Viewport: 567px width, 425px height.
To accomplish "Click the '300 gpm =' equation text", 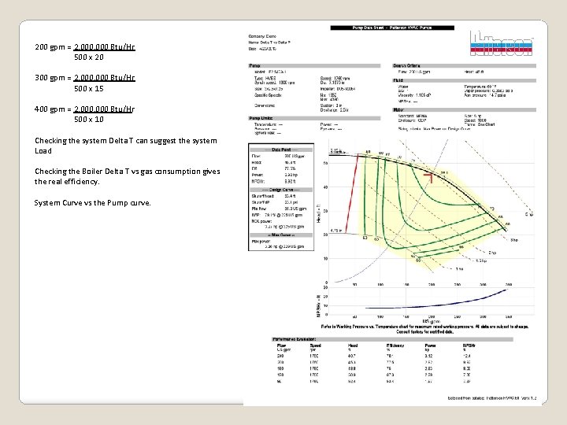I will tap(85, 78).
